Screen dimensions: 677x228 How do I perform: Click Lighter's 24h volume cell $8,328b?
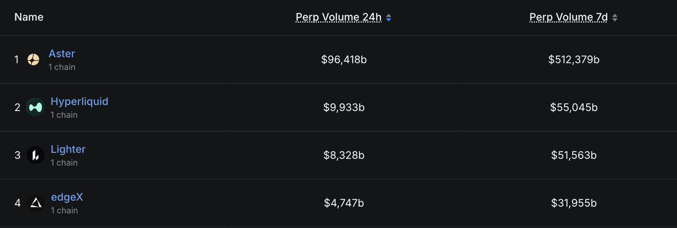coord(344,155)
